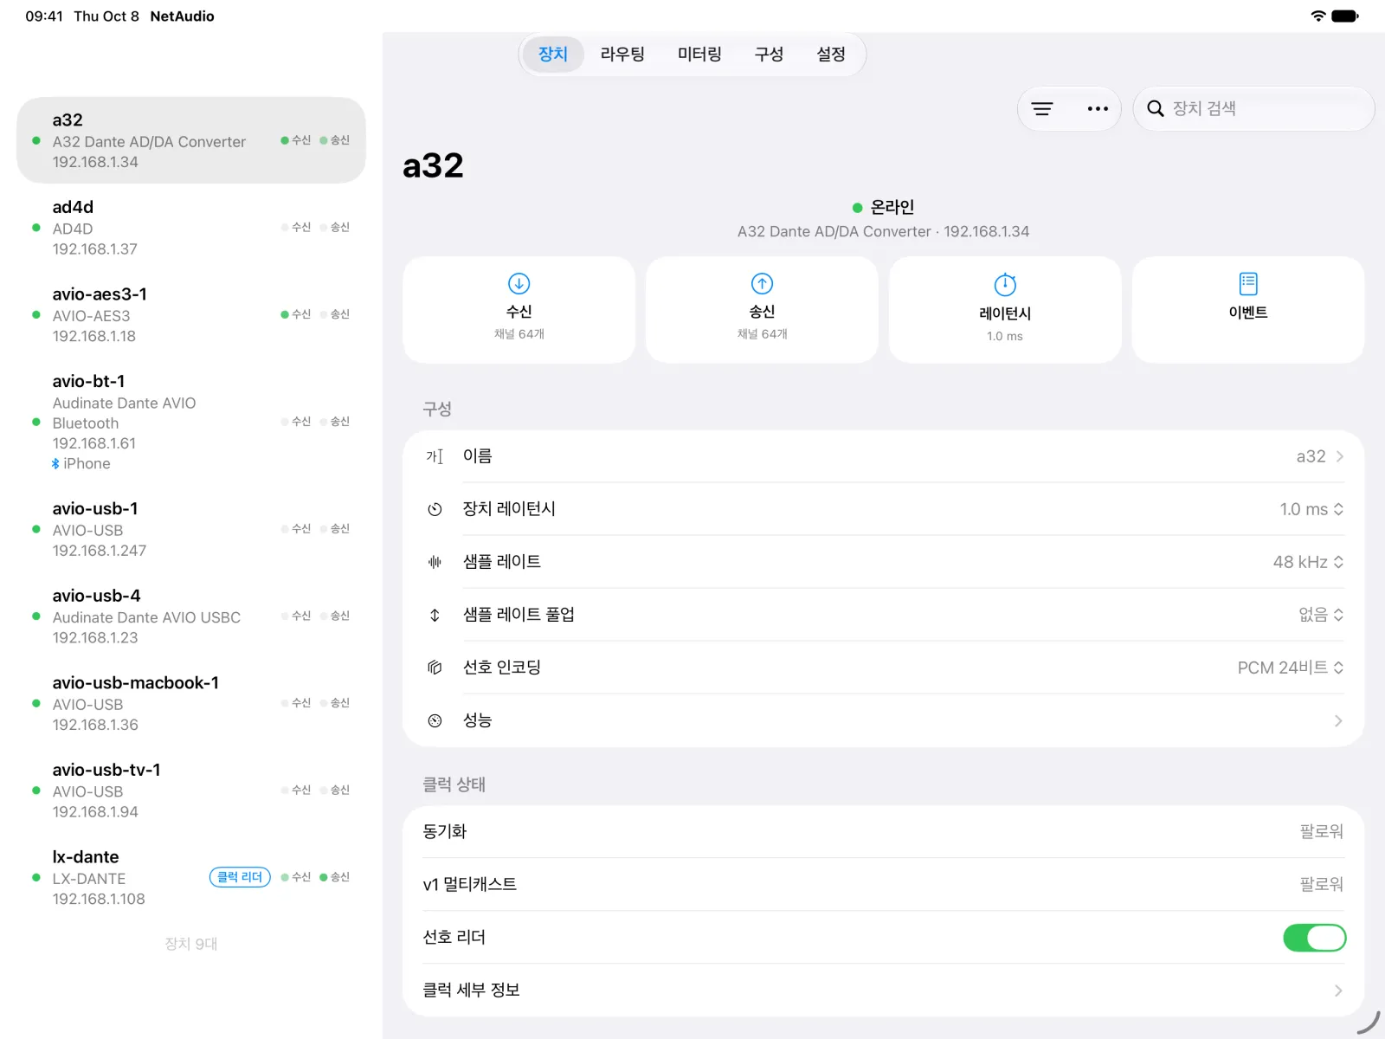
Task: Click the v1 멀티캐스트 row
Action: [883, 885]
